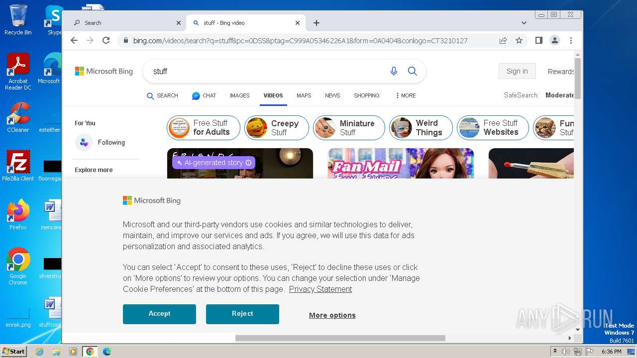Screen dimensions: 637x358
Task: Open the Chrome side panel
Action: click(538, 40)
